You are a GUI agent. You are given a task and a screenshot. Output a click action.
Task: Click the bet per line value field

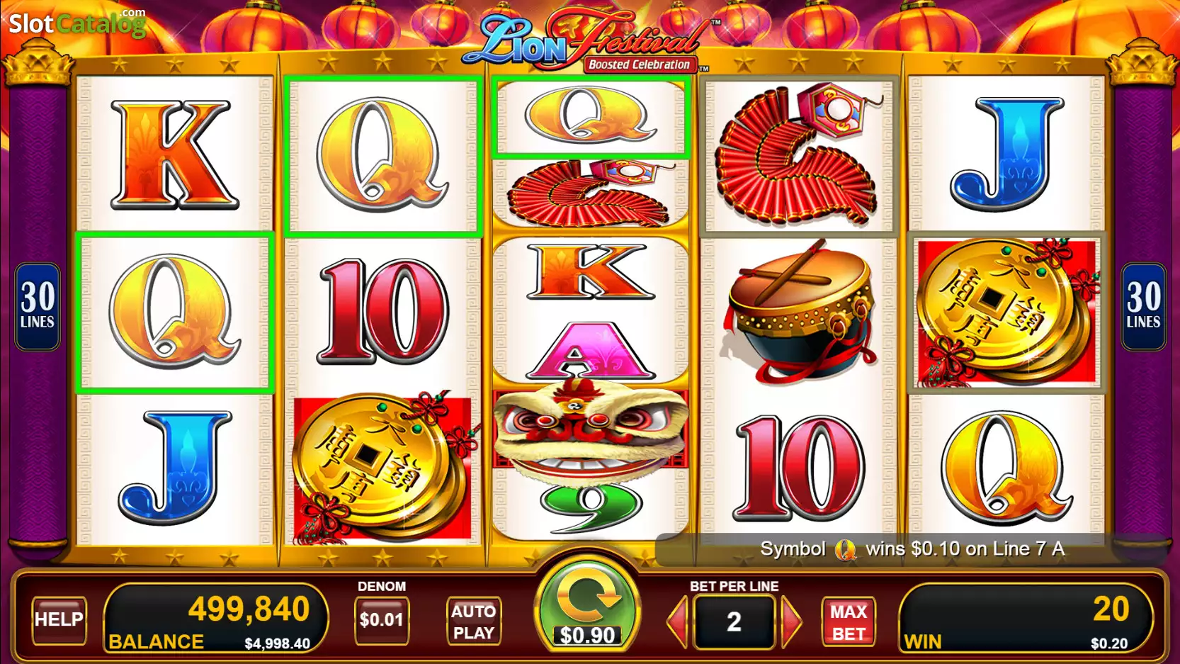point(734,621)
